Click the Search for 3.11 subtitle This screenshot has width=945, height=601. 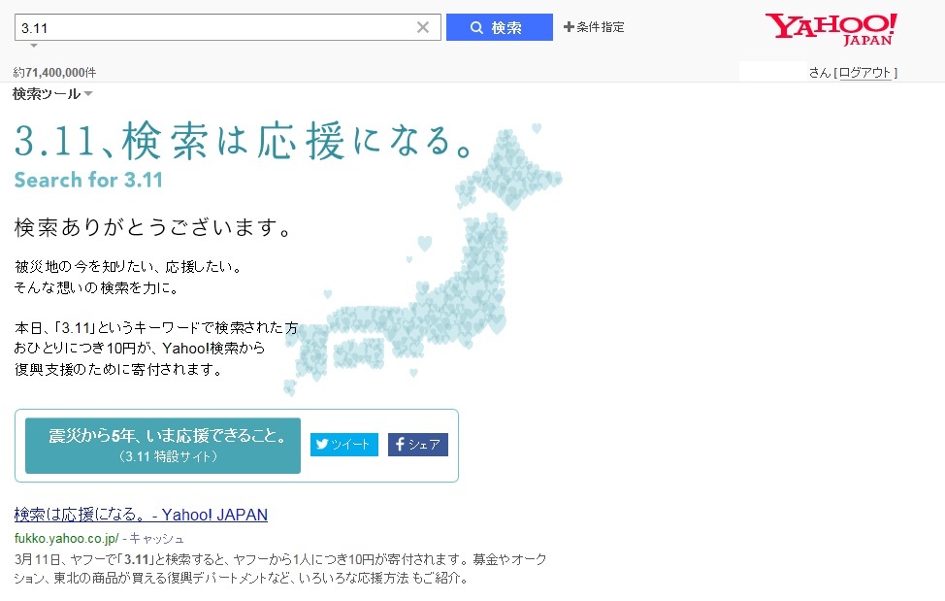(x=88, y=180)
